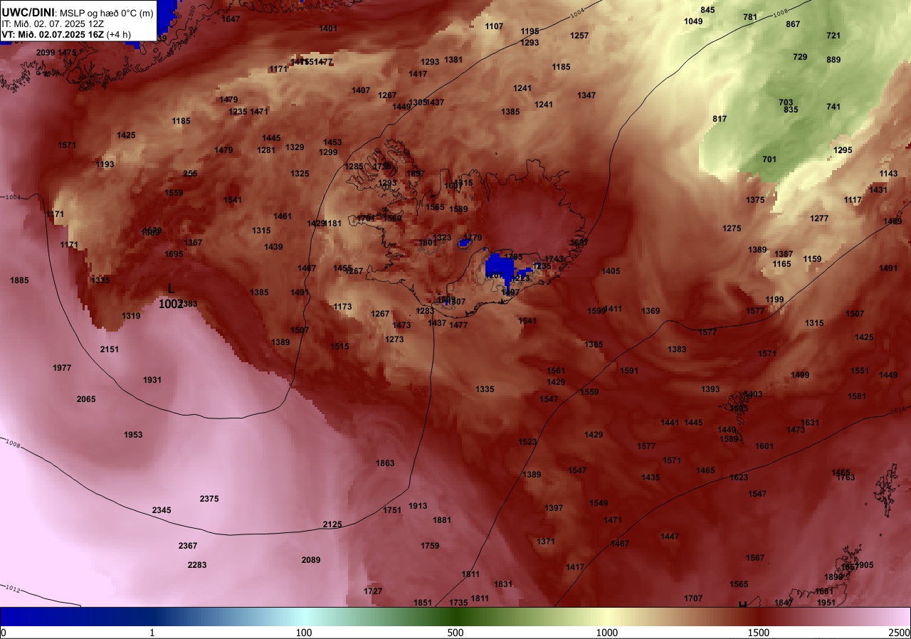Click the 1002 pressure value under the L

tap(171, 304)
